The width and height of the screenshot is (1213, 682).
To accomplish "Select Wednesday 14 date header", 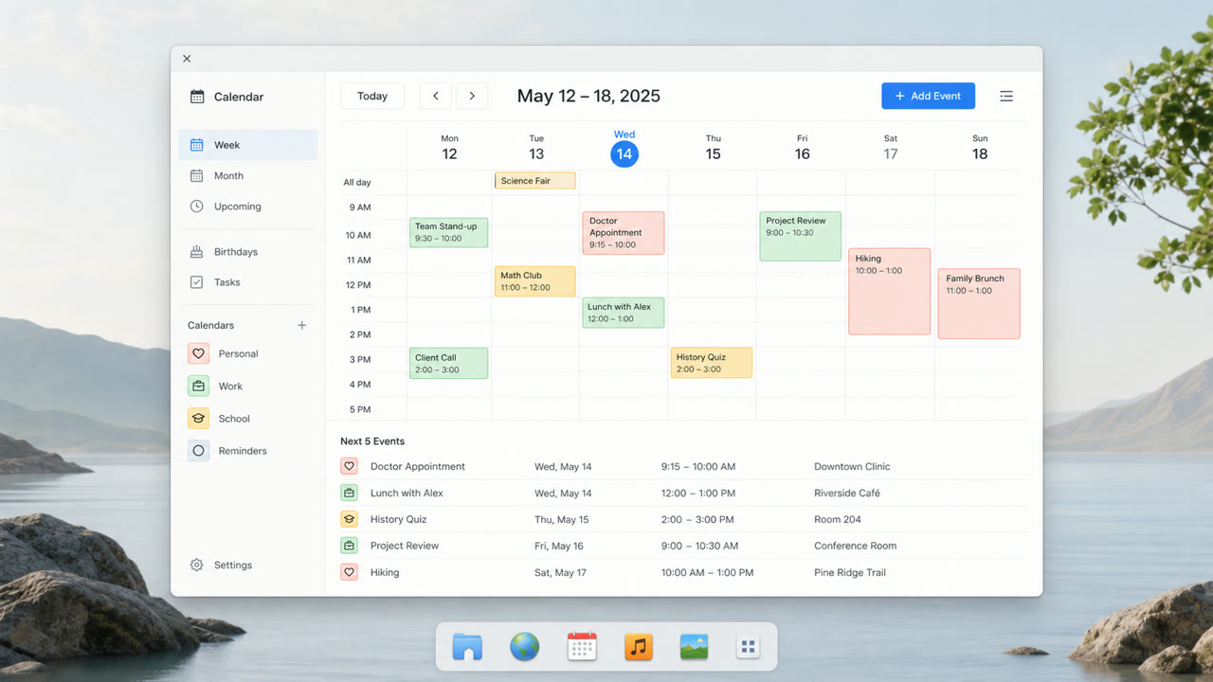I will click(x=624, y=149).
